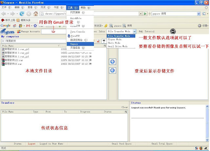Viewport: 210px width, 151px height.
Task: Click the blue star bookmark icon
Action: (35, 26)
